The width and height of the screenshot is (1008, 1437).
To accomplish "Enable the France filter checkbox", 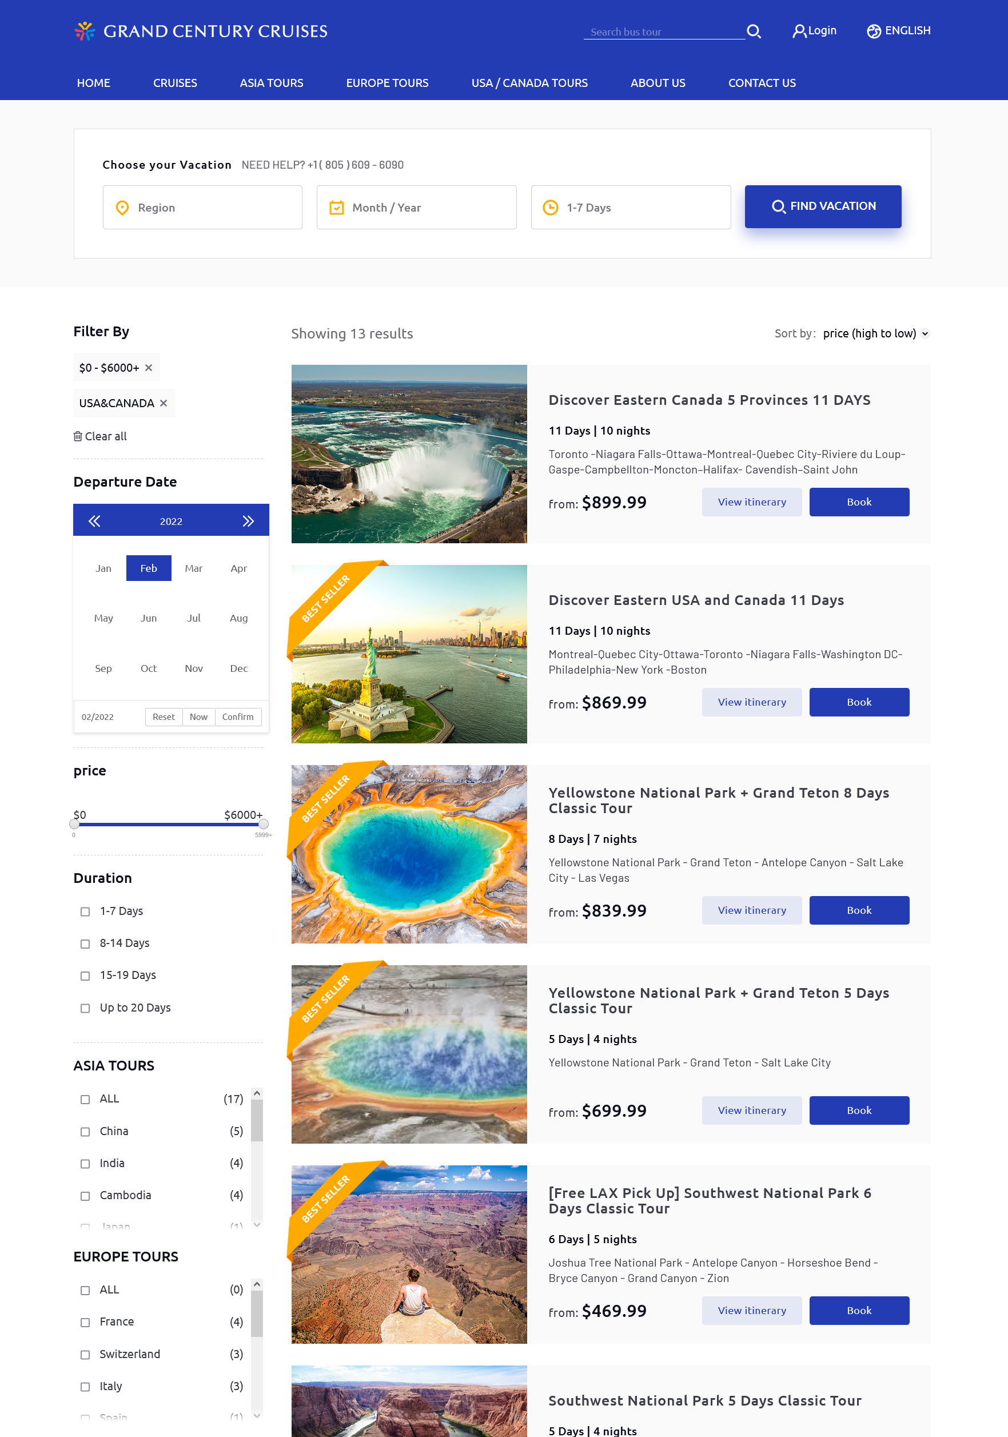I will (85, 1323).
